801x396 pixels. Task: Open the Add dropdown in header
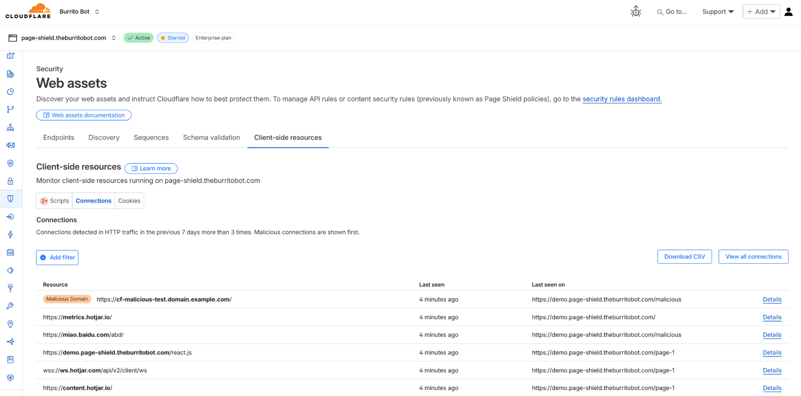coord(761,12)
